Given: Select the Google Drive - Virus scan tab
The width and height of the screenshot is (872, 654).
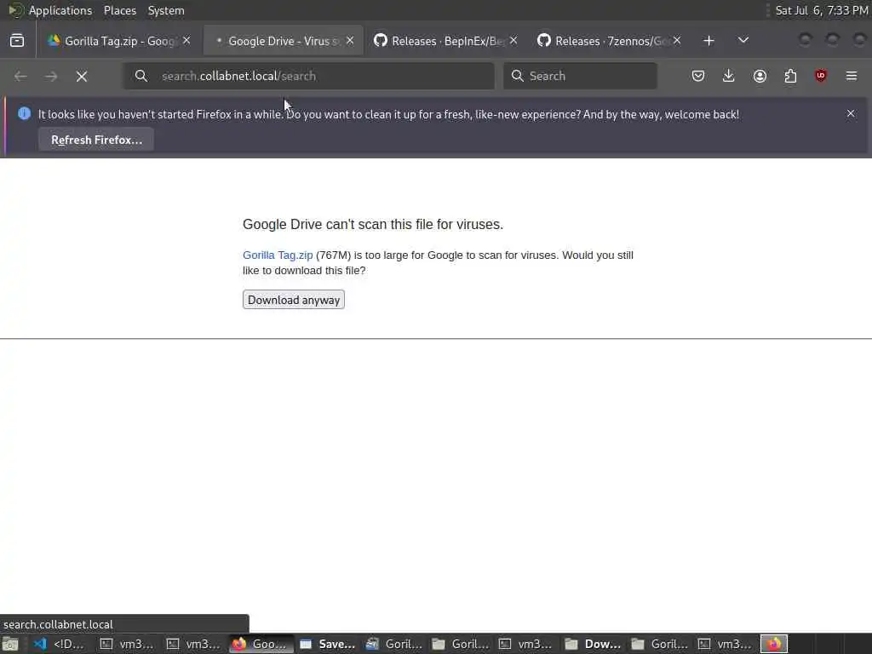Looking at the screenshot, I should (284, 41).
